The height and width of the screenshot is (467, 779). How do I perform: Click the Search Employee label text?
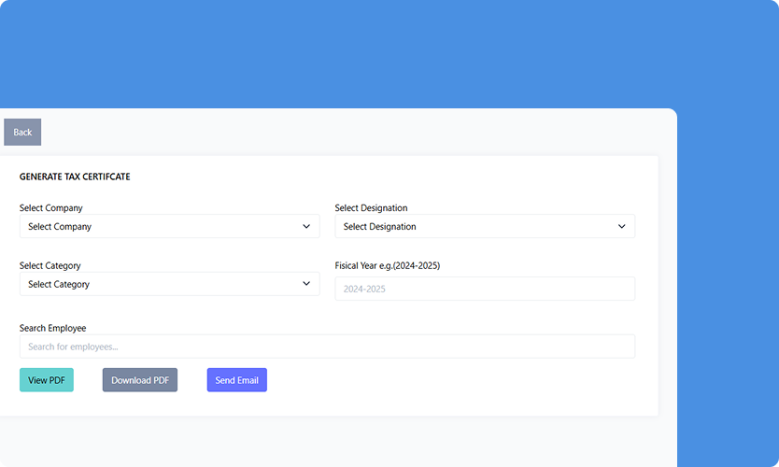click(x=52, y=328)
